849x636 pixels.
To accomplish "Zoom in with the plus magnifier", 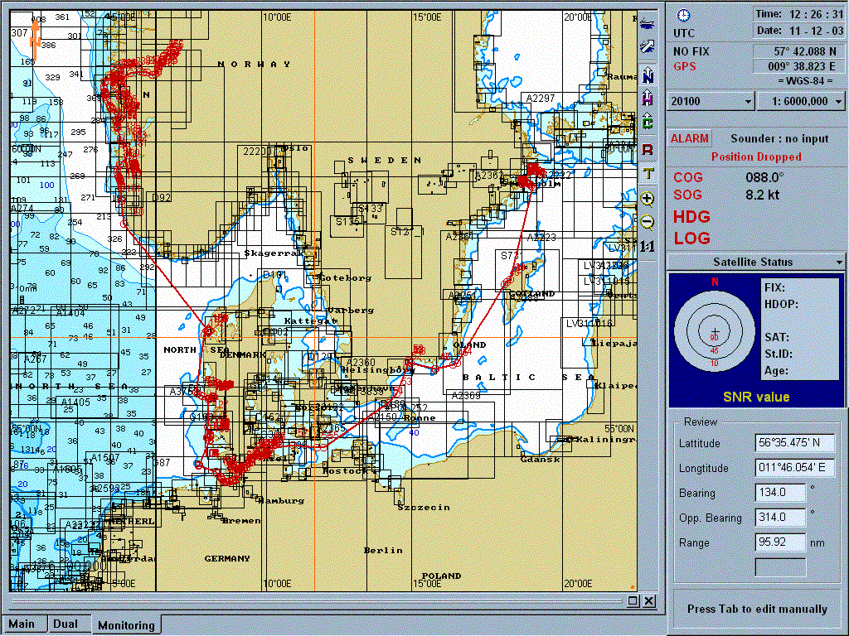I will 648,198.
